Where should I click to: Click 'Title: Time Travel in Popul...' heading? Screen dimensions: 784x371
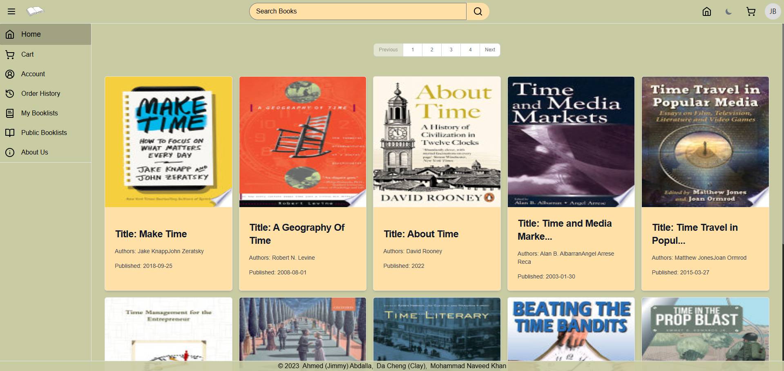tap(695, 234)
